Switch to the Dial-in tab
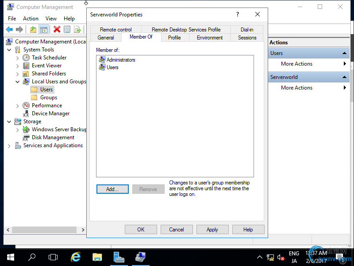Viewport: 354px width, 266px height. click(247, 30)
